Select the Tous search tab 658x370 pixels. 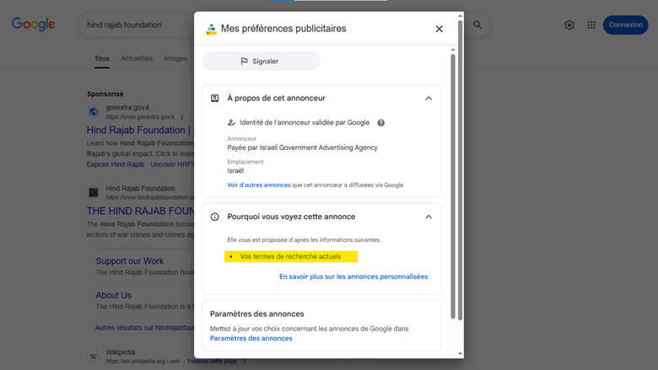pos(101,59)
